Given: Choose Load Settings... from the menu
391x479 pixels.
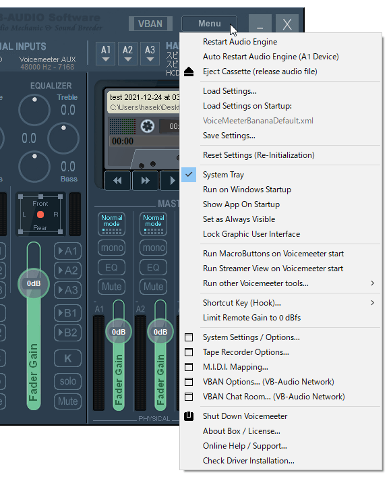Looking at the screenshot, I should [280, 91].
